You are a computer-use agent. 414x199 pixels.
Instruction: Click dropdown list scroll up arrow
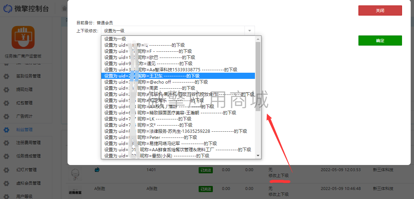258,39
